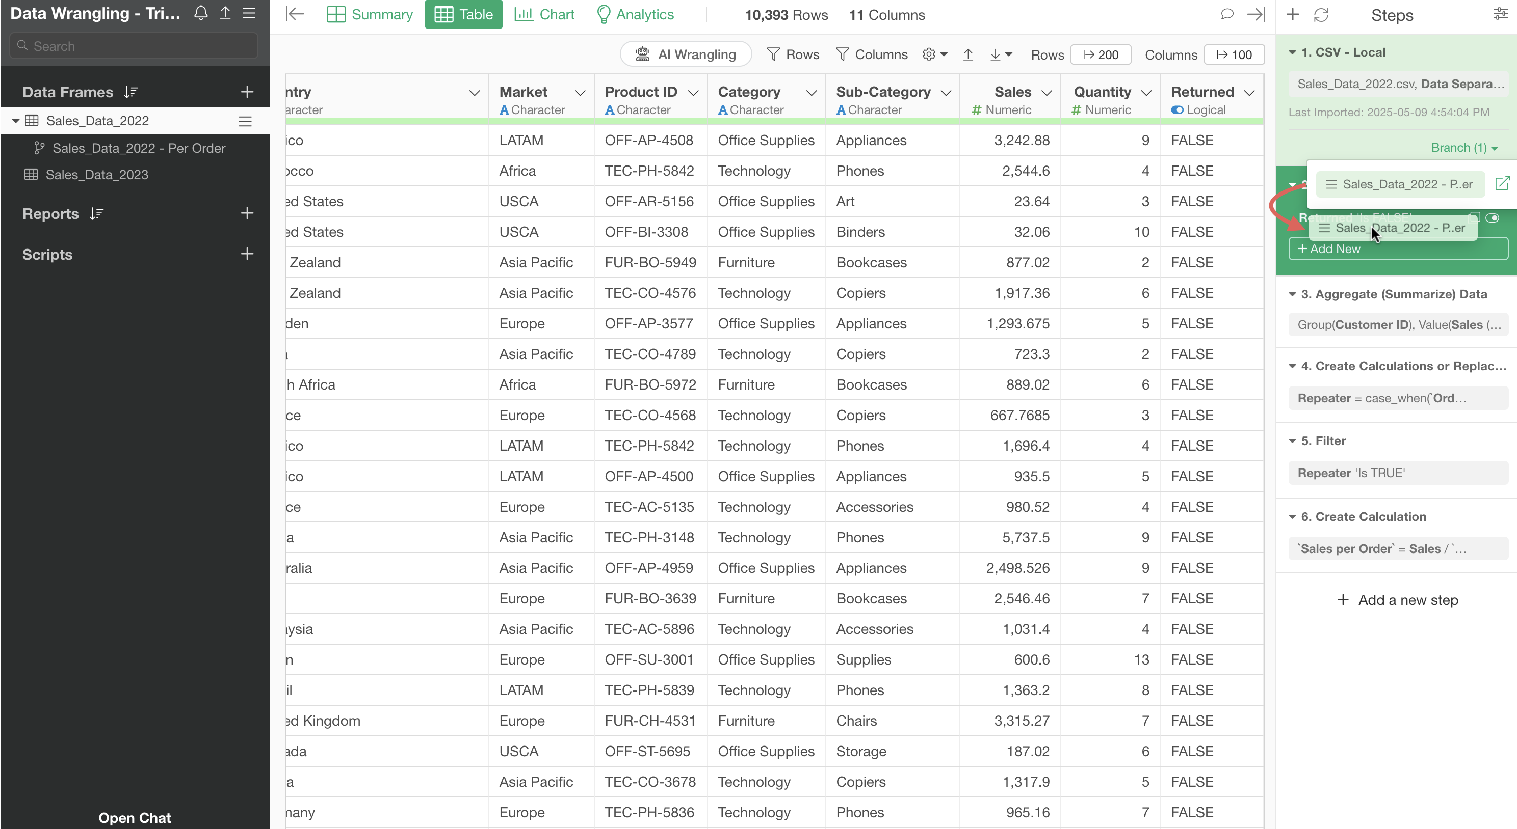Click the Sales column Numeric type icon
The height and width of the screenshot is (829, 1517).
pyautogui.click(x=976, y=110)
